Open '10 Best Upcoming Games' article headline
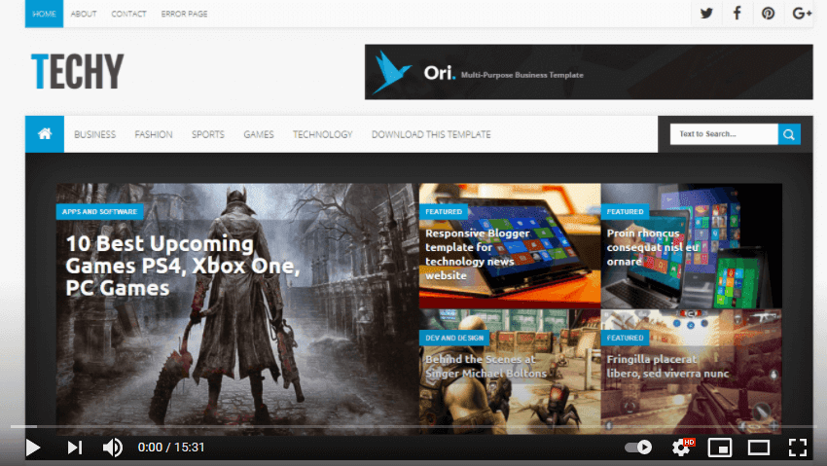 pyautogui.click(x=183, y=266)
